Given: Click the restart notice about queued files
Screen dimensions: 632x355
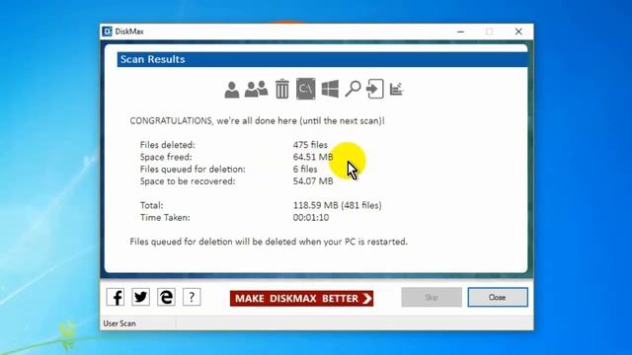Looking at the screenshot, I should point(269,242).
